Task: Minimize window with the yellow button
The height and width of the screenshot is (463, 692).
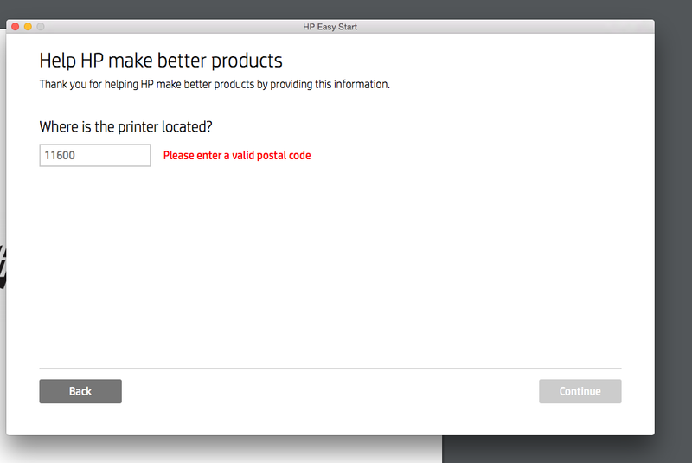Action: tap(28, 27)
